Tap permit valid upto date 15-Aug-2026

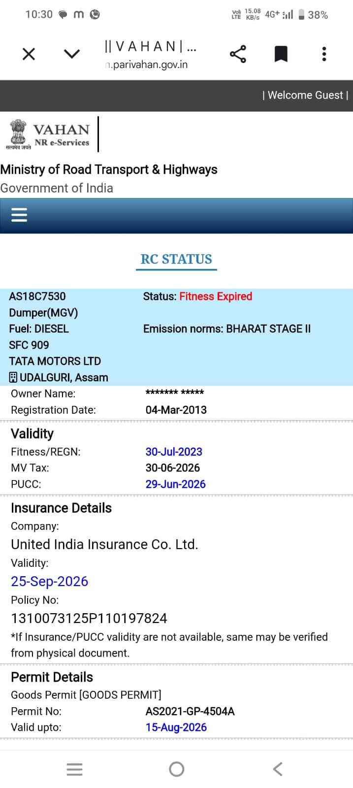click(x=176, y=727)
